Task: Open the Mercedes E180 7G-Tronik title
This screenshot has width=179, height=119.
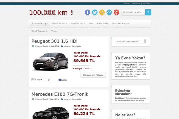Action: [60, 94]
